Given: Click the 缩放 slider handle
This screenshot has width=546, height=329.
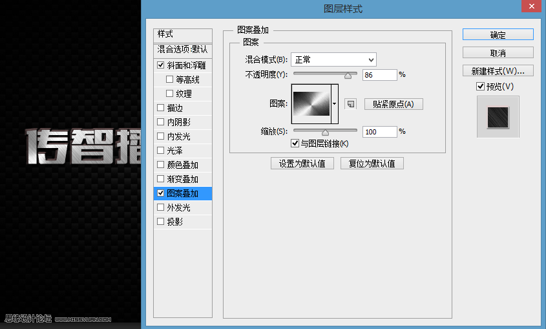Looking at the screenshot, I should pos(325,133).
